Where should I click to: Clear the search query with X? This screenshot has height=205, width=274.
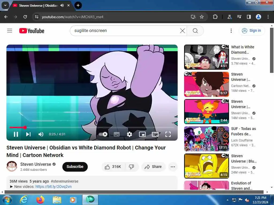point(182,31)
